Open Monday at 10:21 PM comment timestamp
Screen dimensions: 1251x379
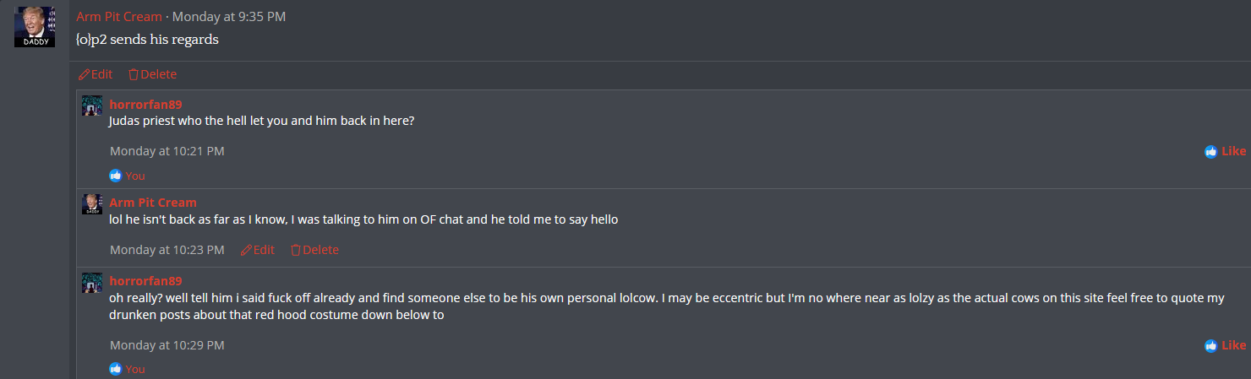tap(167, 151)
